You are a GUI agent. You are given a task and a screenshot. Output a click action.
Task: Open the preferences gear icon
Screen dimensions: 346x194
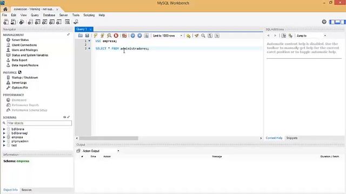[x=324, y=22]
